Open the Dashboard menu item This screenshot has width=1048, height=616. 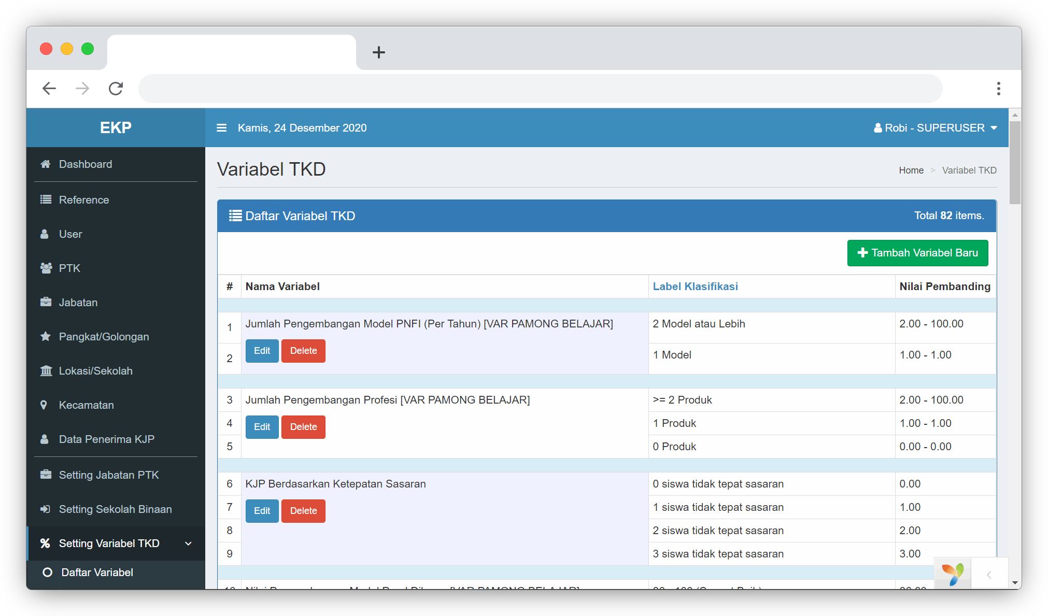116,164
